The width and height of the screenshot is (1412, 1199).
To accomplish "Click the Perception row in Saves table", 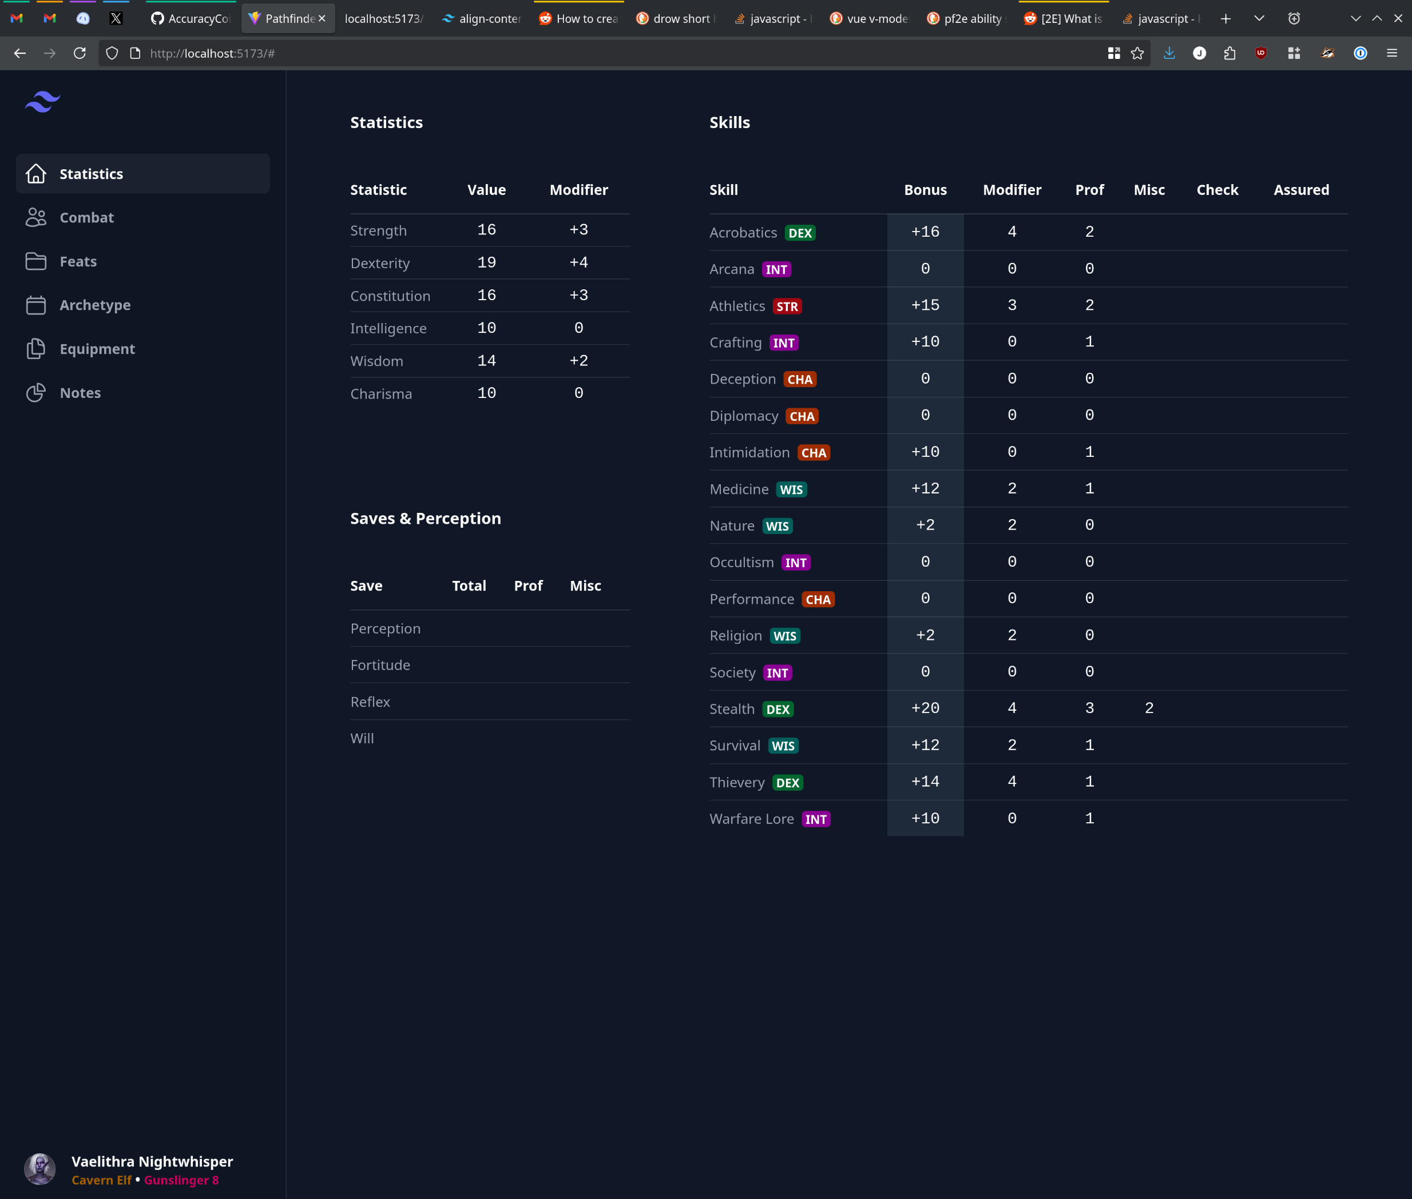I will click(x=490, y=629).
